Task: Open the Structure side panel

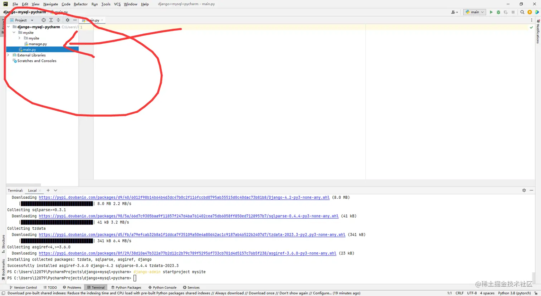Action: point(3,244)
